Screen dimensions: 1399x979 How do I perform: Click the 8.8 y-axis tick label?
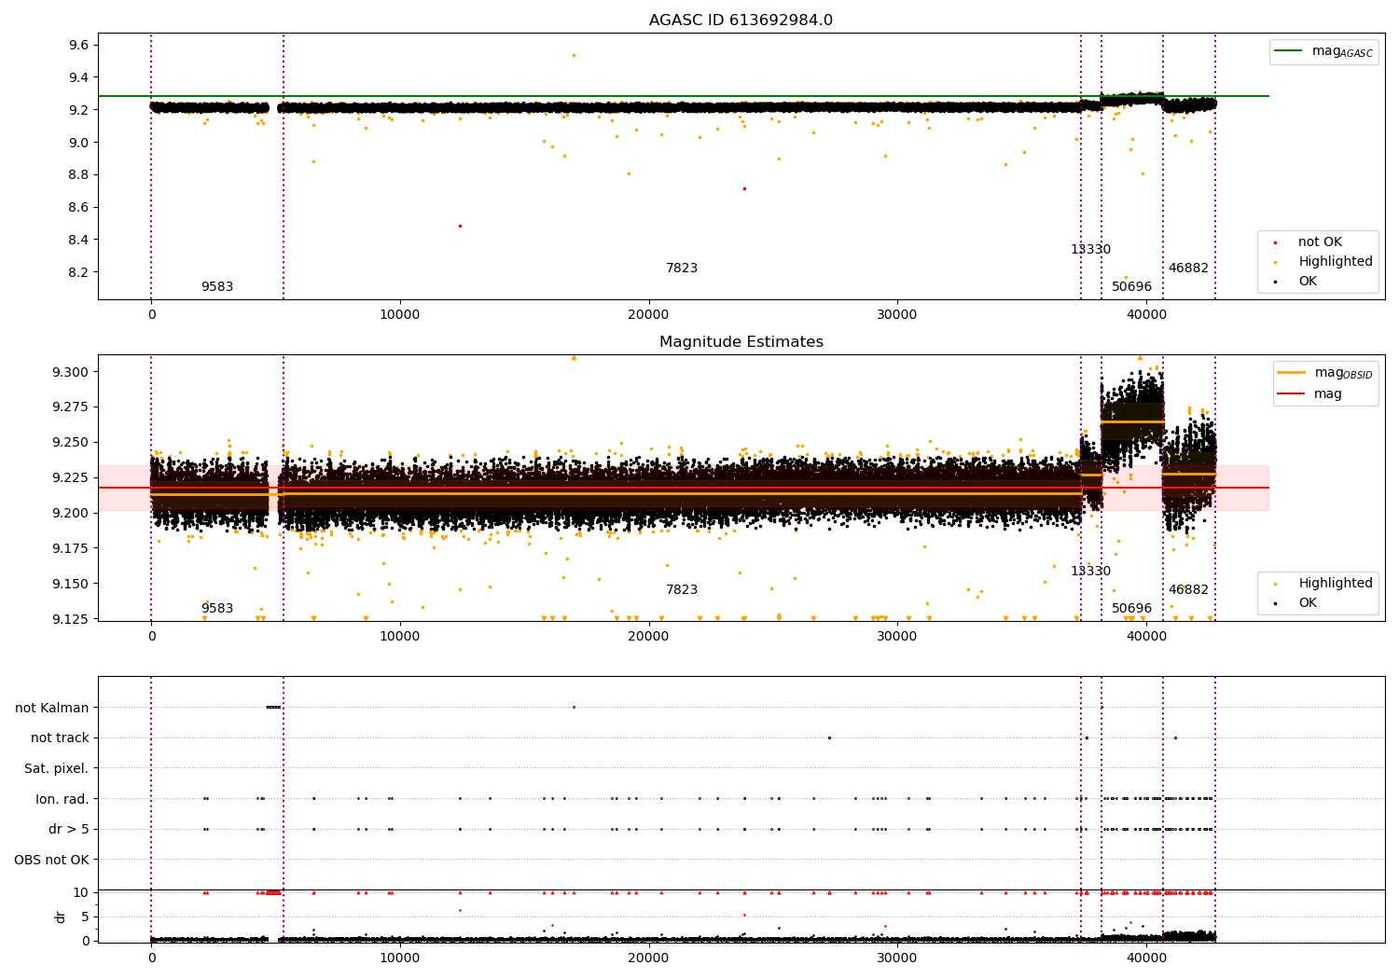(x=78, y=175)
